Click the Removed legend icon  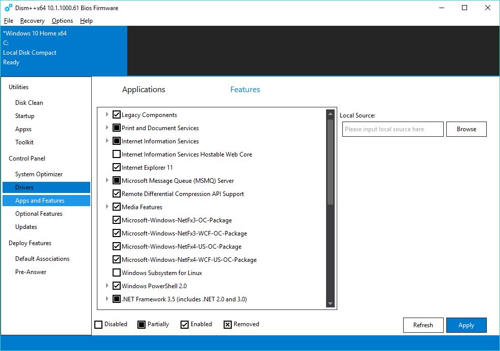(x=227, y=324)
